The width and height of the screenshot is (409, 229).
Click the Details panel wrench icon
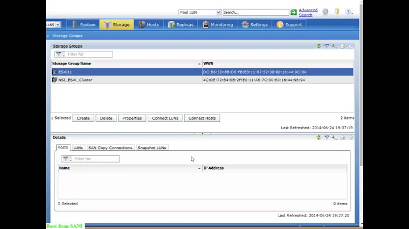[335, 138]
